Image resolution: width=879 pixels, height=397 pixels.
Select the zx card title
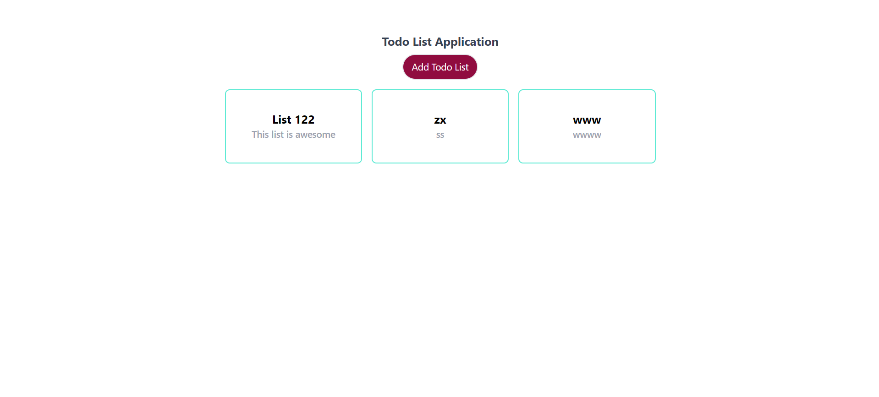tap(439, 120)
